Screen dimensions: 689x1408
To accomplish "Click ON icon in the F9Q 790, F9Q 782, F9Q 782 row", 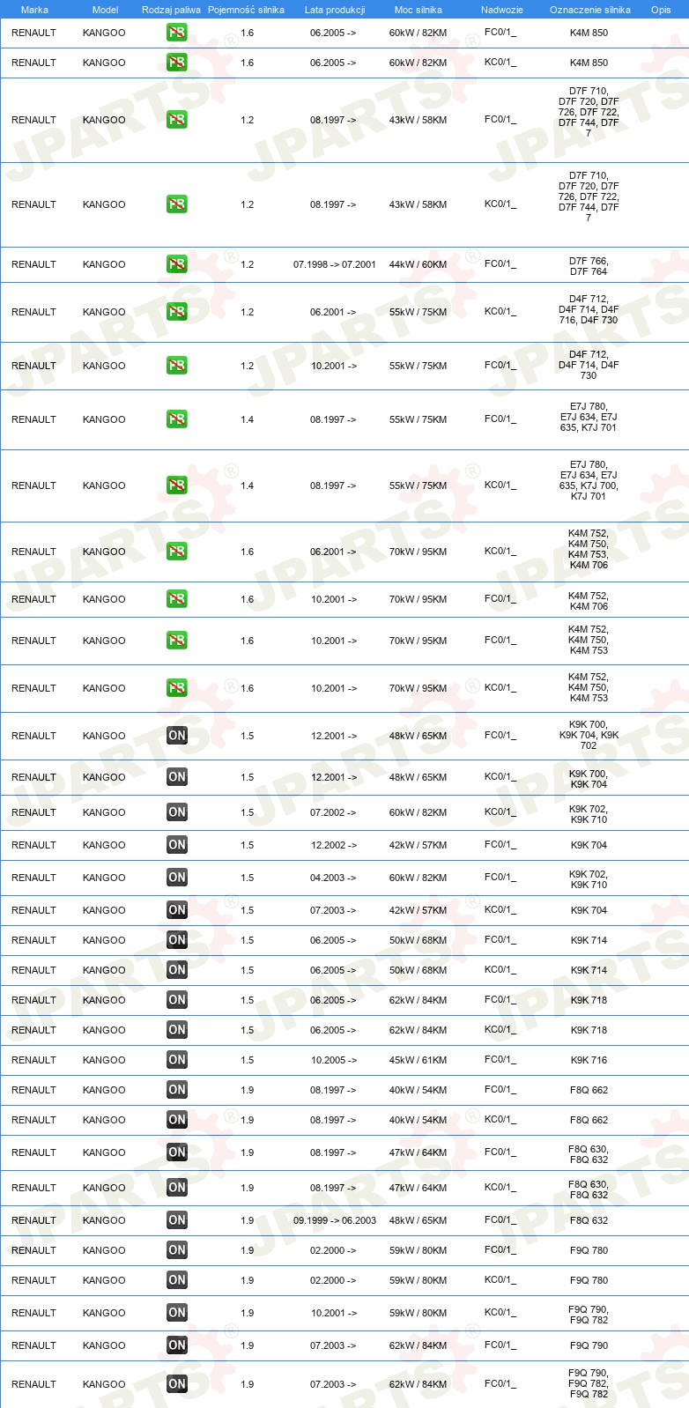I will point(177,1384).
